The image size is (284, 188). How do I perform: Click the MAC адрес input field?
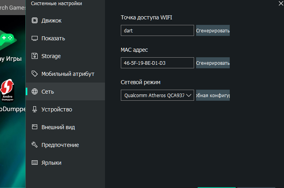coord(157,63)
